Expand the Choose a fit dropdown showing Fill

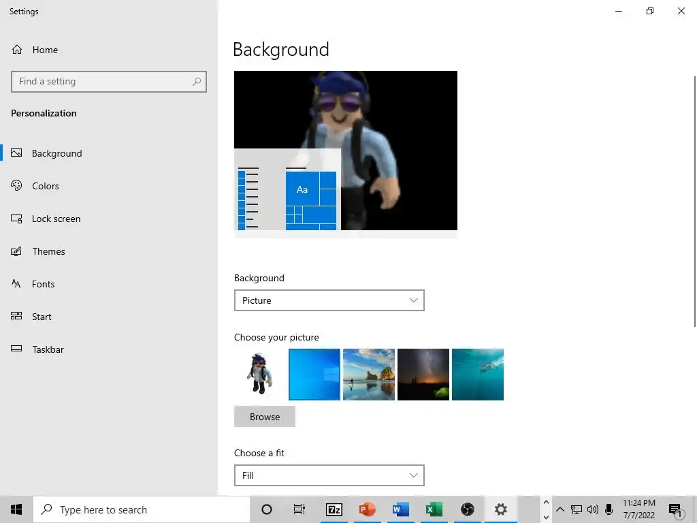329,475
